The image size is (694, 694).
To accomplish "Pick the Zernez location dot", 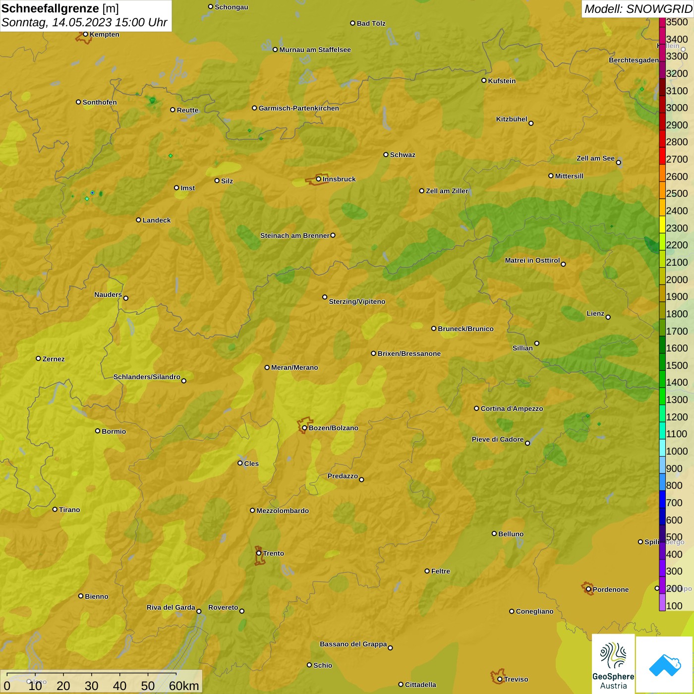I will point(38,358).
